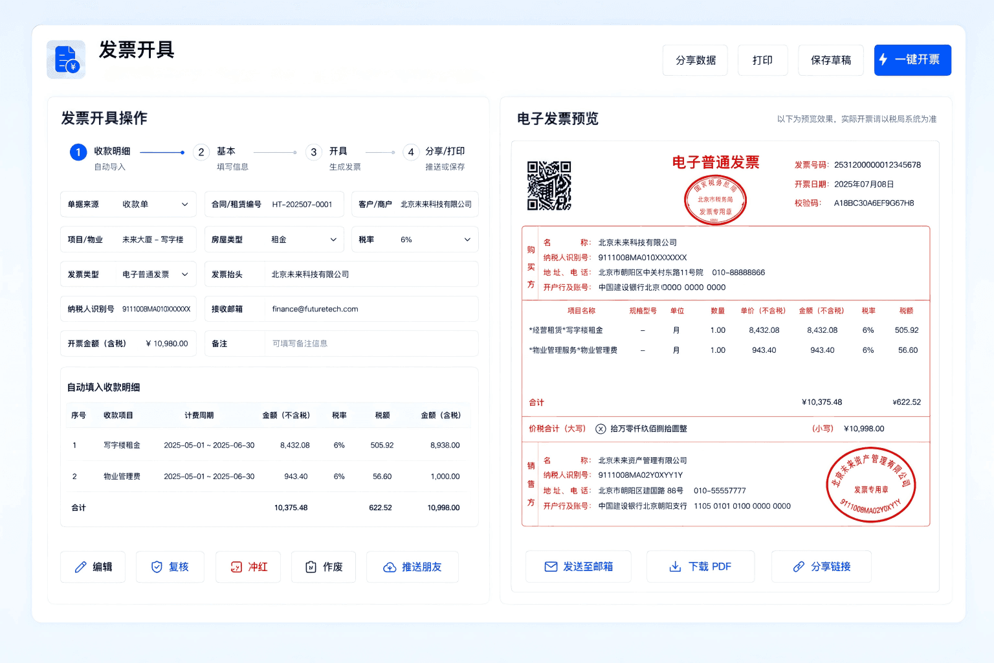Expand the 房屋类型 dropdown
Image resolution: width=994 pixels, height=663 pixels.
[x=274, y=240]
